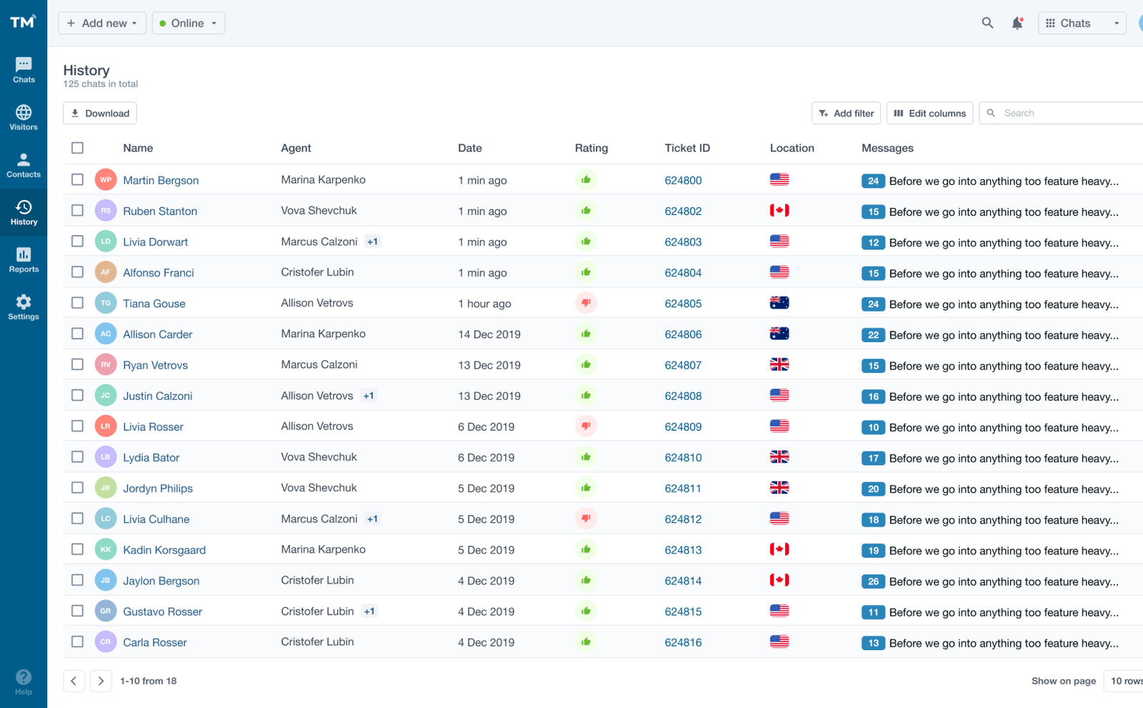
Task: Click the grid icon next to Chats selector
Action: [x=1049, y=22]
